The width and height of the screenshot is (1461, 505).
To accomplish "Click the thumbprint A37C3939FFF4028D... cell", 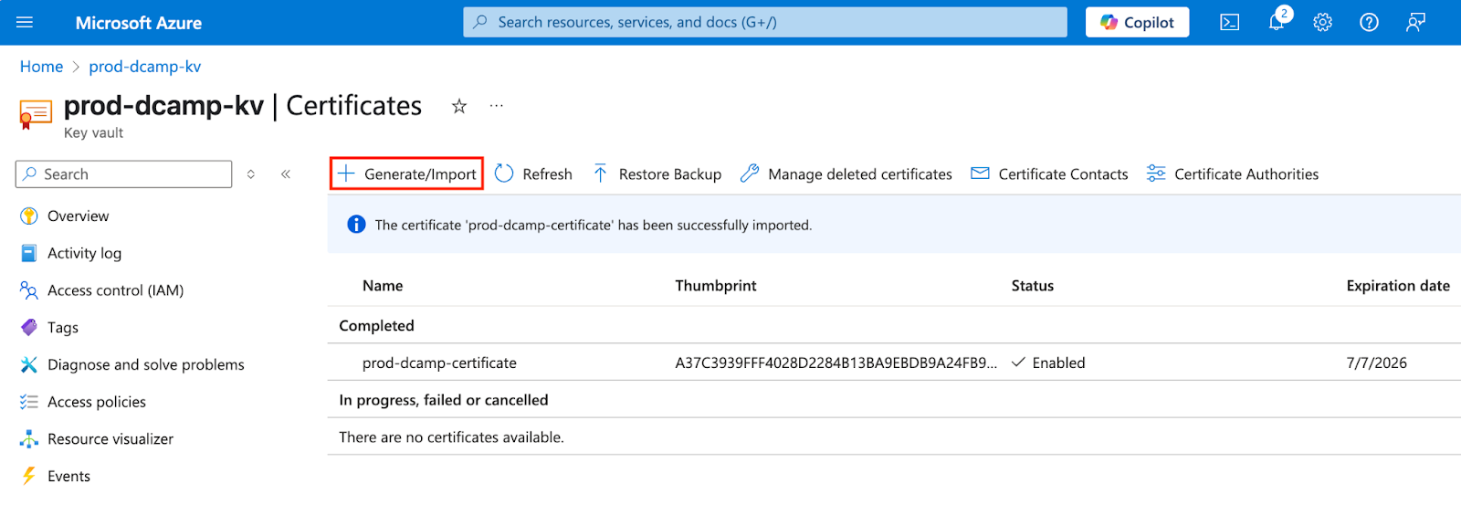I will click(836, 363).
